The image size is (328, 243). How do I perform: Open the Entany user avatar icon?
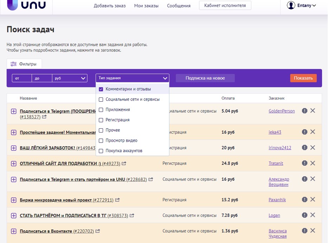291,5
